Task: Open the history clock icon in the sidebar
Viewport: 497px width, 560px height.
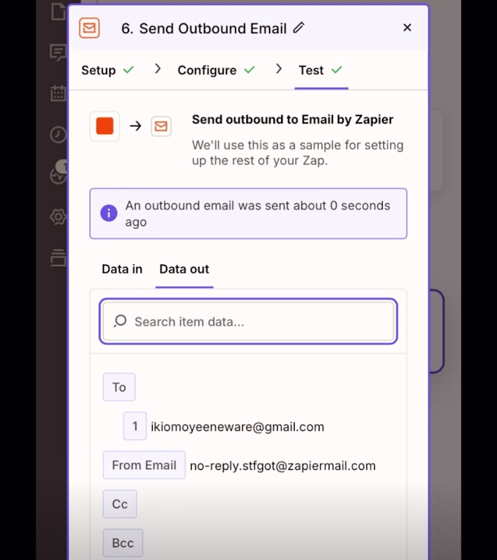Action: (x=58, y=135)
